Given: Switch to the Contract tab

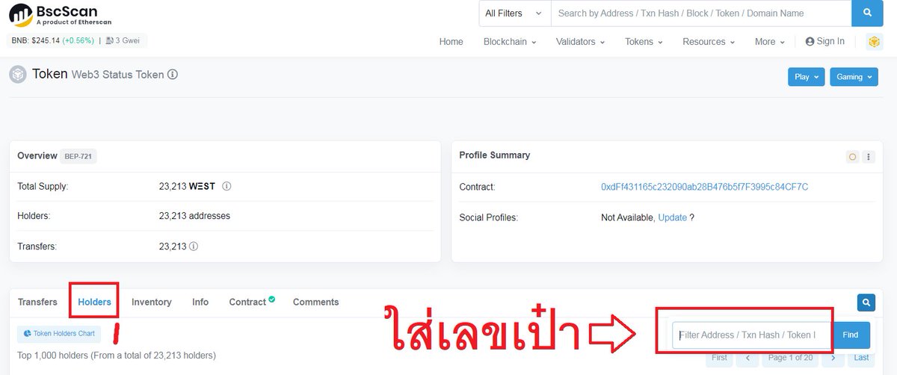Looking at the screenshot, I should (252, 302).
